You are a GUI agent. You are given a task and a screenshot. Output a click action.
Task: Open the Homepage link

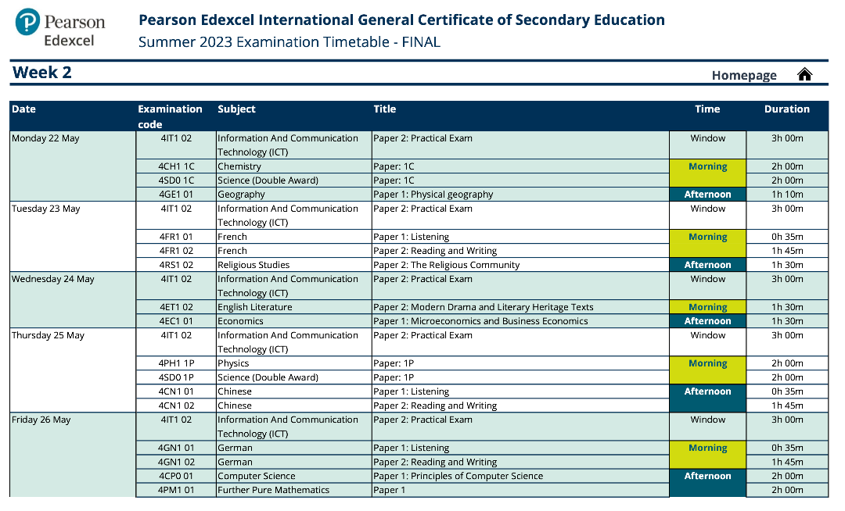pos(744,75)
